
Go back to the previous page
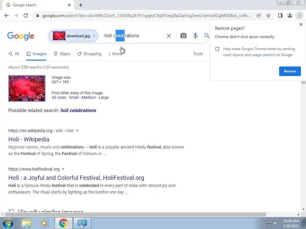[x=7, y=16]
